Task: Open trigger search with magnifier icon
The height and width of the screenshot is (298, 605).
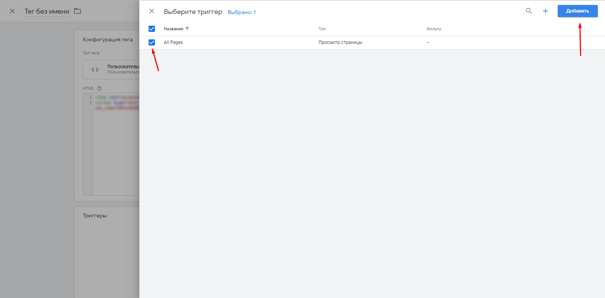Action: tap(529, 11)
